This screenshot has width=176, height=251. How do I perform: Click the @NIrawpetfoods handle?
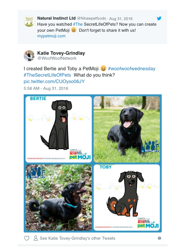tap(91, 18)
